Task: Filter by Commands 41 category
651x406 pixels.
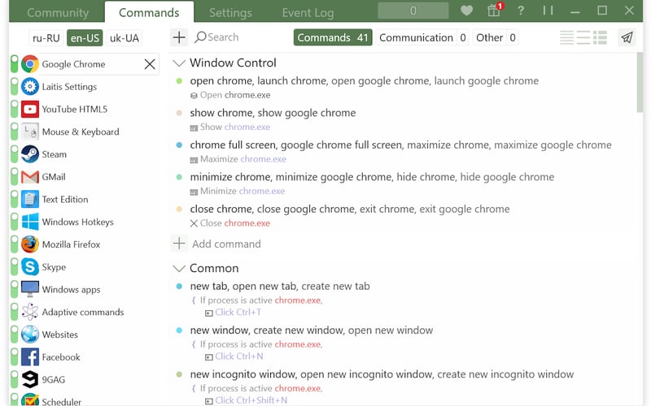Action: 333,37
